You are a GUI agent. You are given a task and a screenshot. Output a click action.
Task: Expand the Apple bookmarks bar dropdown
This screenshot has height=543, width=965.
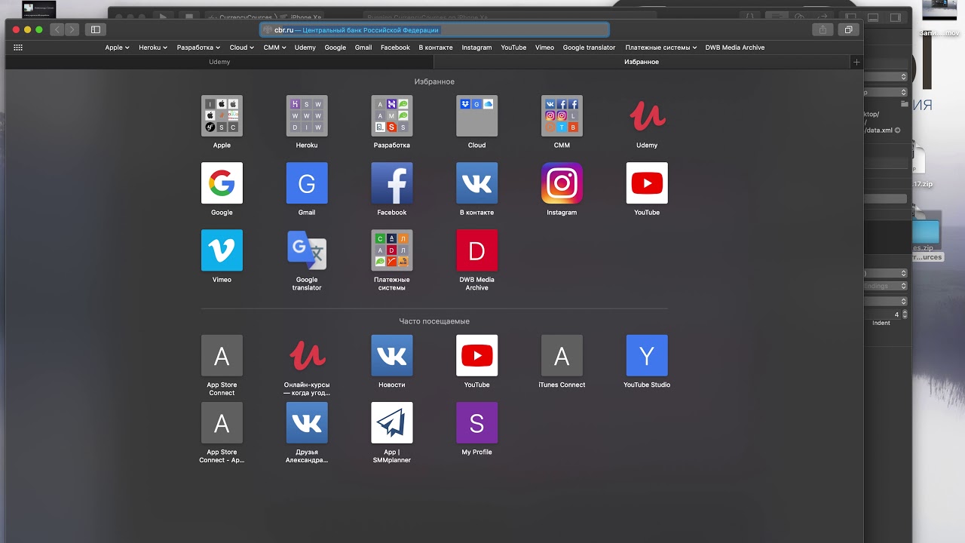coord(117,48)
